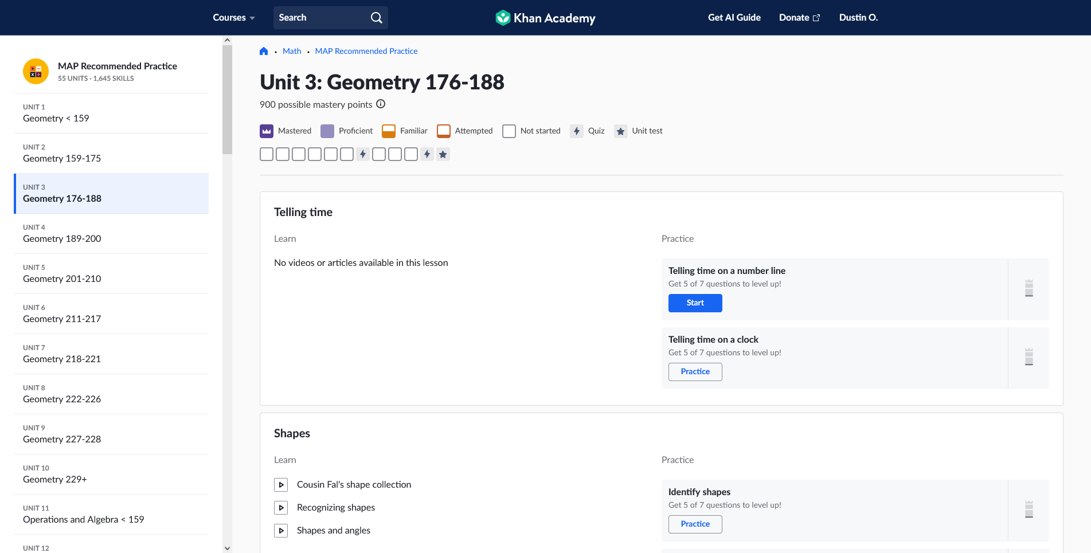This screenshot has height=553, width=1091.
Task: Open Unit 5 Geometry 201-210
Action: 111,274
